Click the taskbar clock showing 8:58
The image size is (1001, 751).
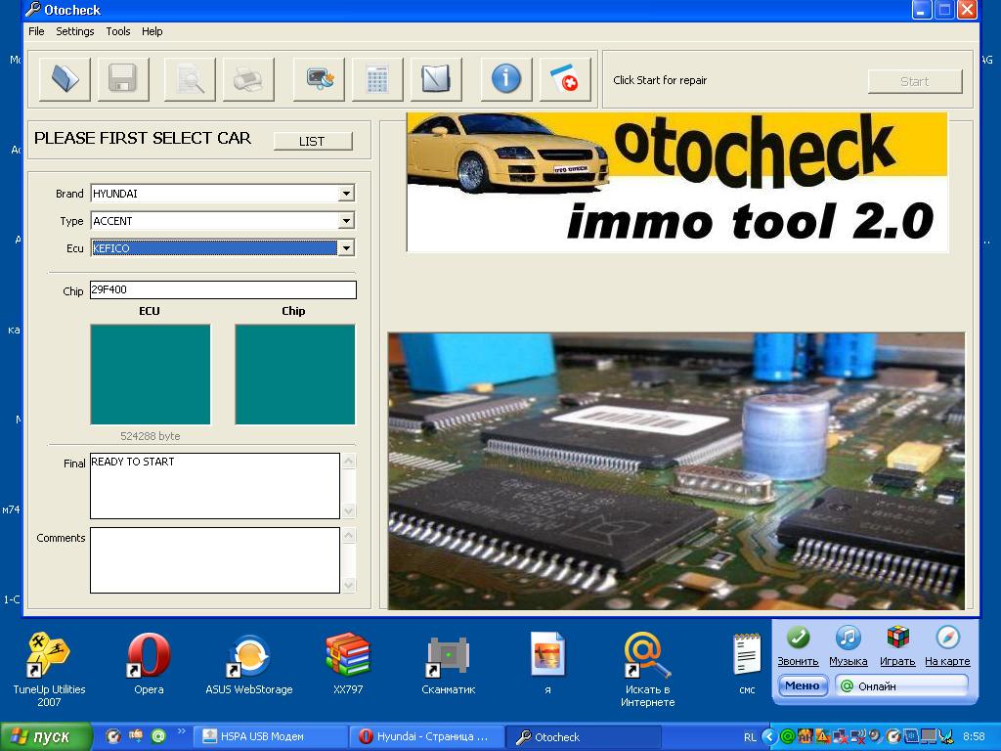974,737
